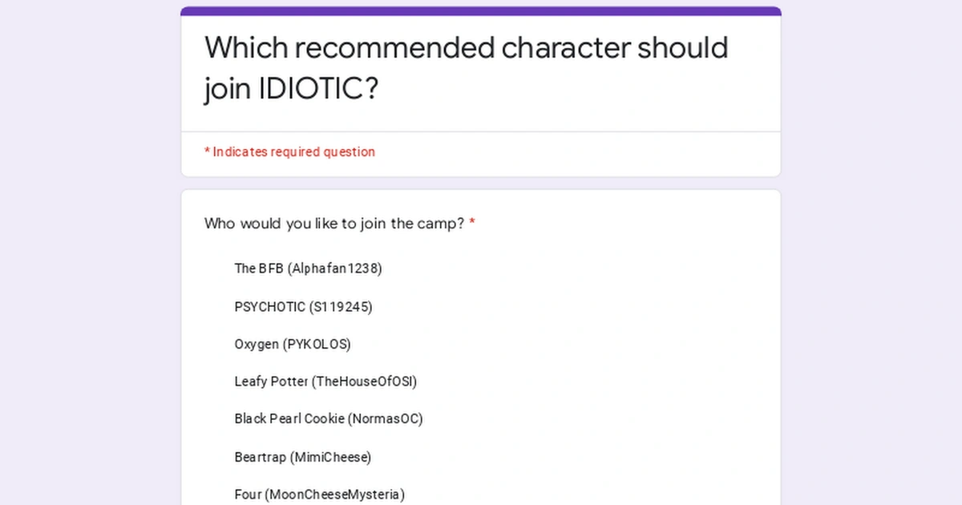Click the purple accent bar atop the form
Viewport: 962px width, 505px height.
coord(481,10)
